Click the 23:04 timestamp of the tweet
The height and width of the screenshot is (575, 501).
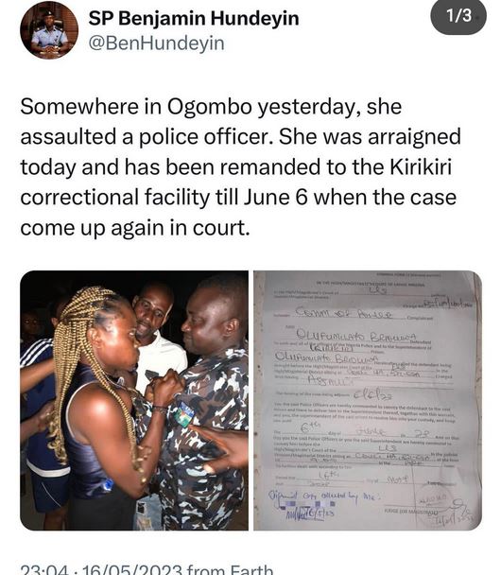tap(44, 569)
